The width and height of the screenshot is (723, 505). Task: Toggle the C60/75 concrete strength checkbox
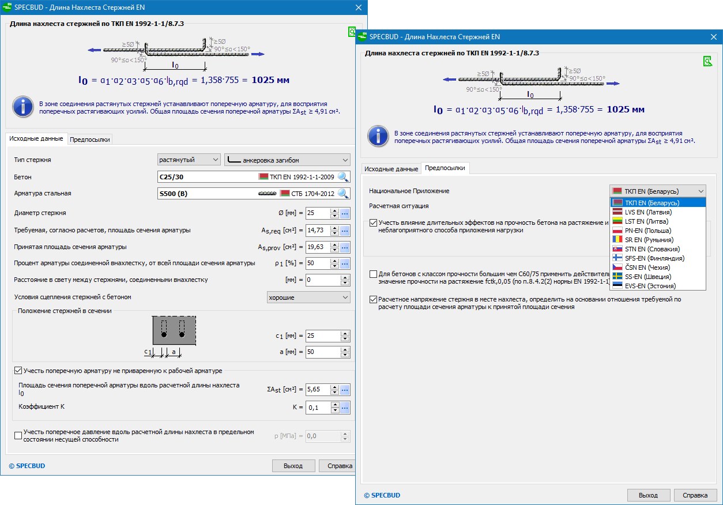point(373,274)
